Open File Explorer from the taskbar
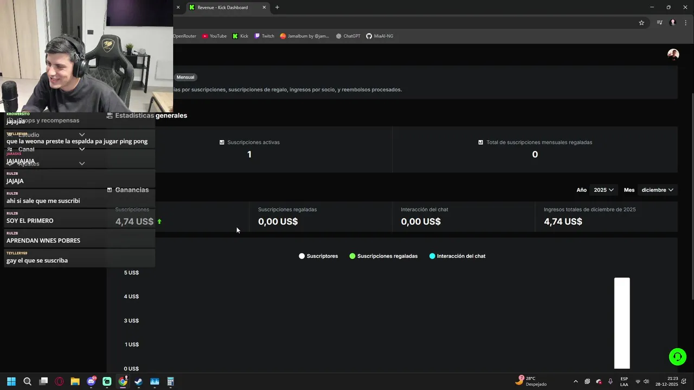The image size is (694, 390). pos(75,381)
